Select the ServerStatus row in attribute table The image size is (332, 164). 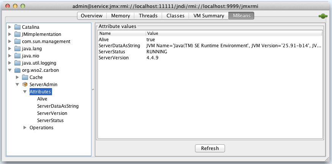[x=114, y=52]
